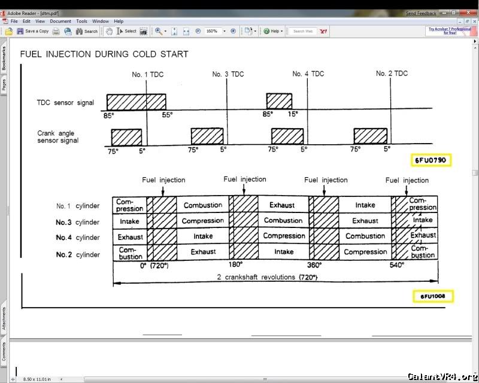Activate the Snapshot camera tool
The height and width of the screenshot is (383, 479).
(144, 31)
